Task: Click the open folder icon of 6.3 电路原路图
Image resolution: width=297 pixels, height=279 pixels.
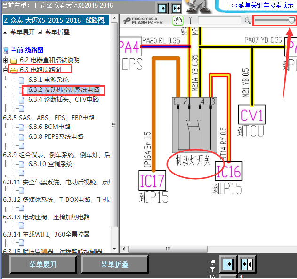Action: tap(14, 70)
